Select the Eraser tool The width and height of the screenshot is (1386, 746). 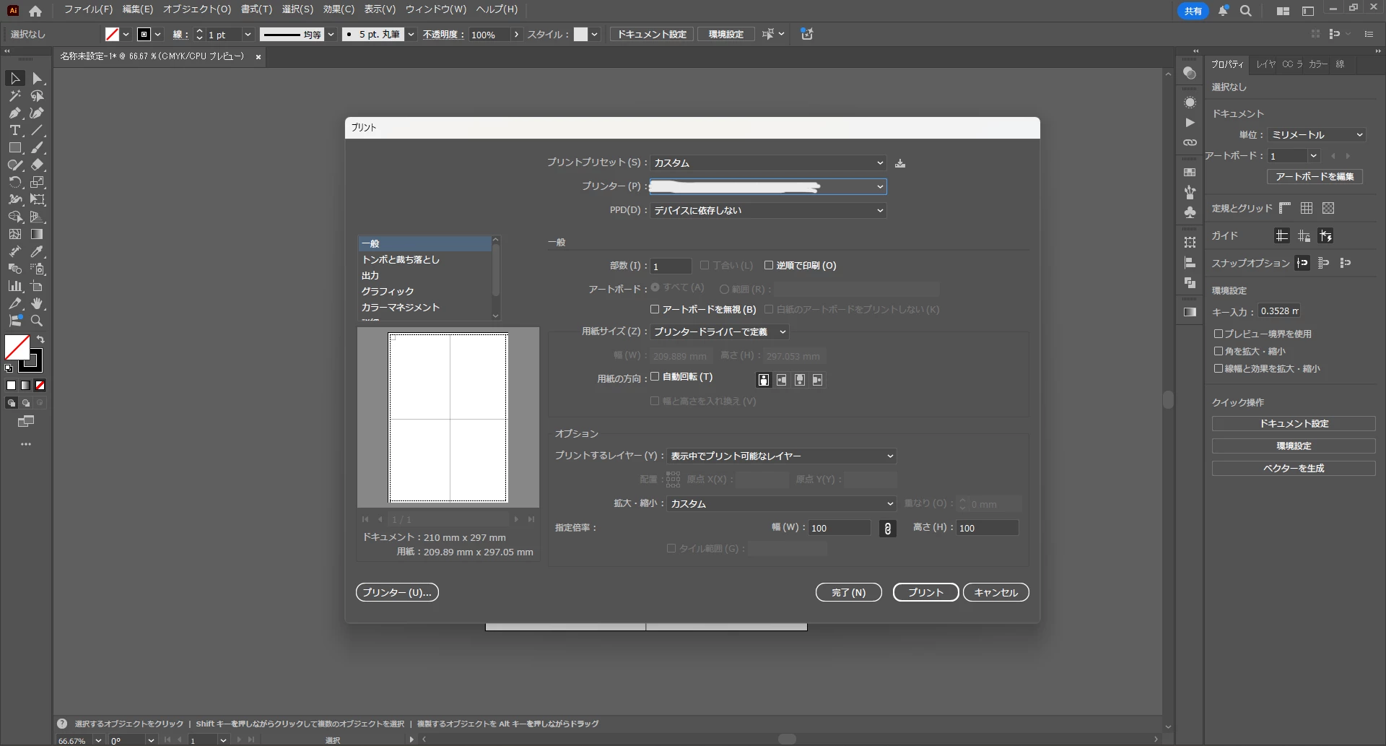[x=38, y=165]
